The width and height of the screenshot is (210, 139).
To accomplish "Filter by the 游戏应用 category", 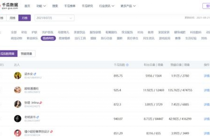I will point(165,38).
